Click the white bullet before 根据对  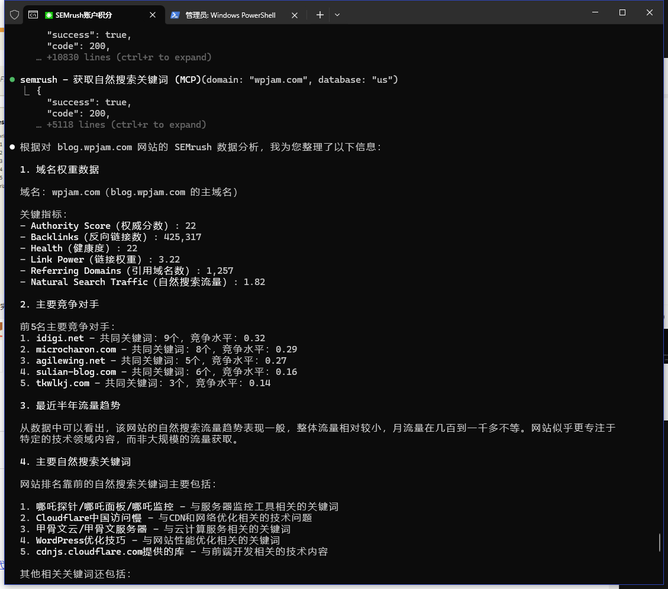[x=12, y=147]
